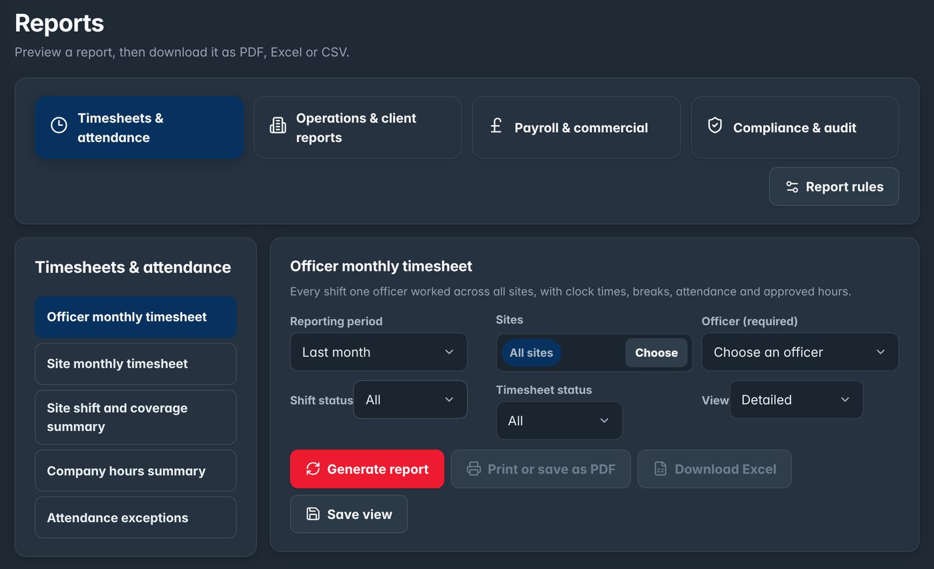Select Site monthly timesheet report

coord(136,364)
